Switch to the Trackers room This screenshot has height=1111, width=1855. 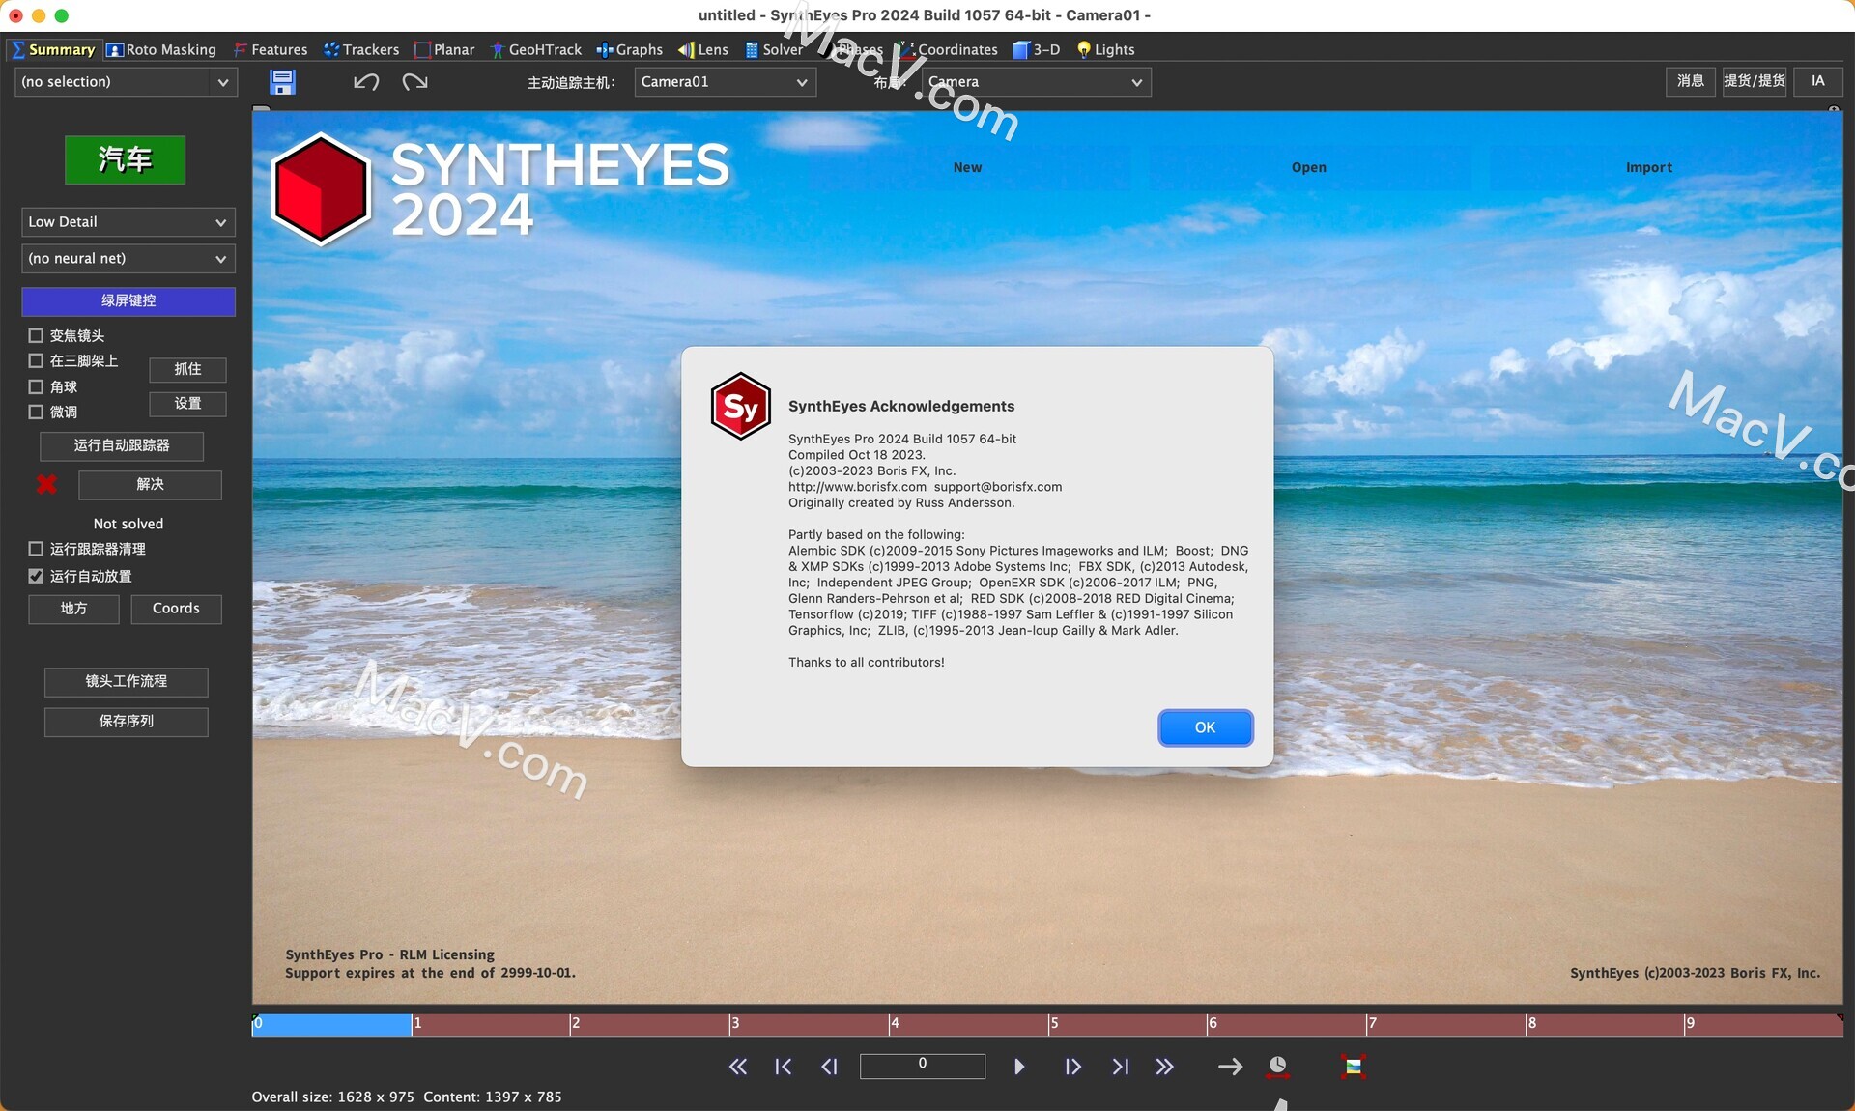361,49
